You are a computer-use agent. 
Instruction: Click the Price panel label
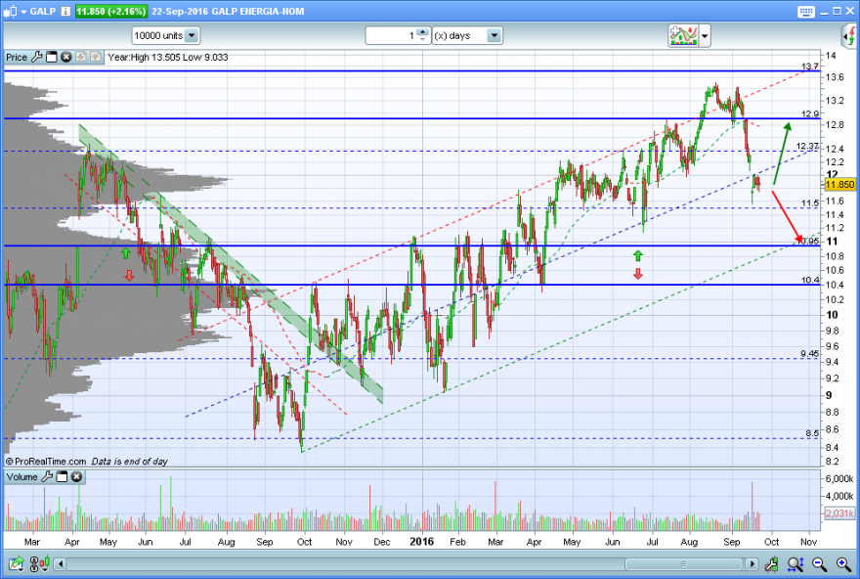pos(17,57)
